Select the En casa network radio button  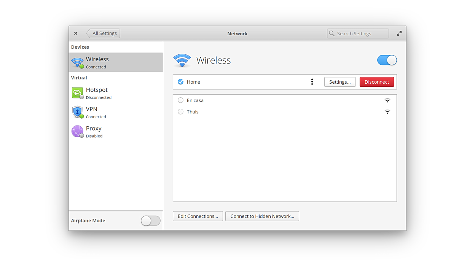pos(181,100)
